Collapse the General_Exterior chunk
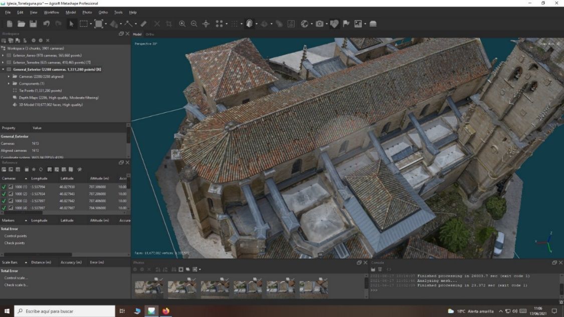Viewport: 564px width, 317px height. coord(3,70)
